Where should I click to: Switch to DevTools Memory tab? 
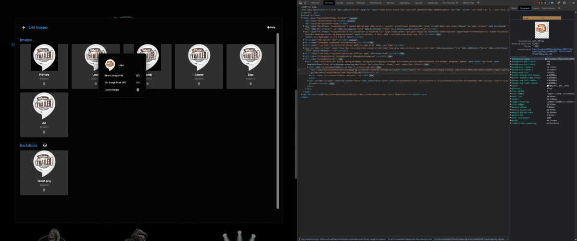coord(390,3)
